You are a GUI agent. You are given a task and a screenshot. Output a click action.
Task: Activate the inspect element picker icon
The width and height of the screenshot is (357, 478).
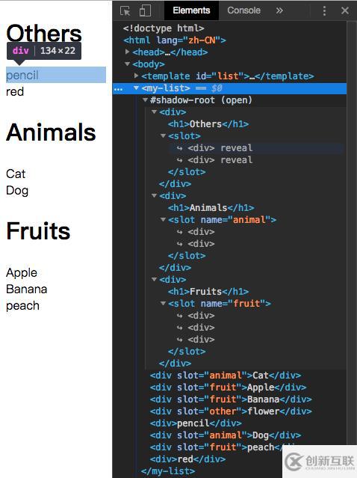[125, 11]
